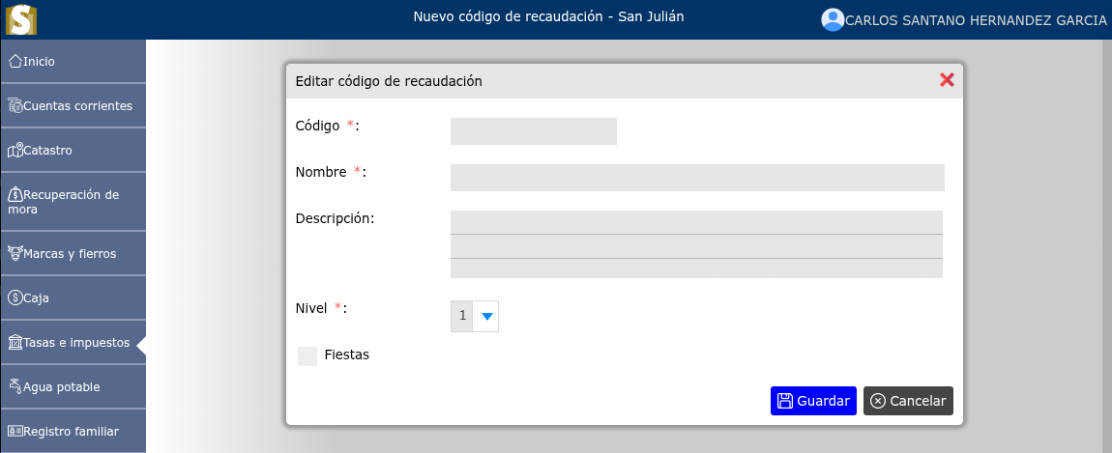This screenshot has width=1112, height=453.
Task: Click the bull head icon for Marcas y fierros
Action: point(15,253)
